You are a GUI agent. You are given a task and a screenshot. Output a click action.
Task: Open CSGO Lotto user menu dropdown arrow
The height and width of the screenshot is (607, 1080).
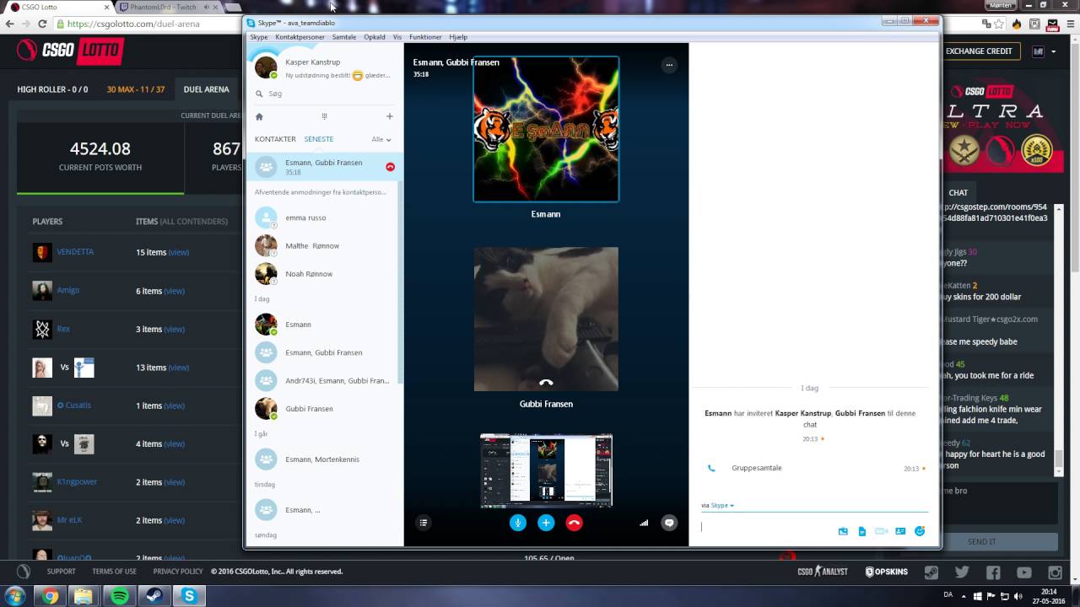1053,51
